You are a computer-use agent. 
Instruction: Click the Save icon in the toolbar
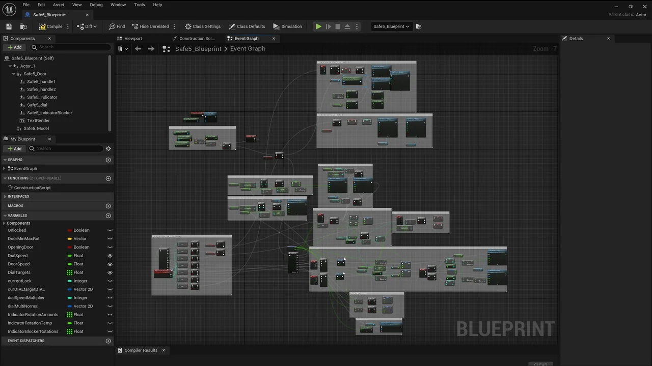click(9, 26)
